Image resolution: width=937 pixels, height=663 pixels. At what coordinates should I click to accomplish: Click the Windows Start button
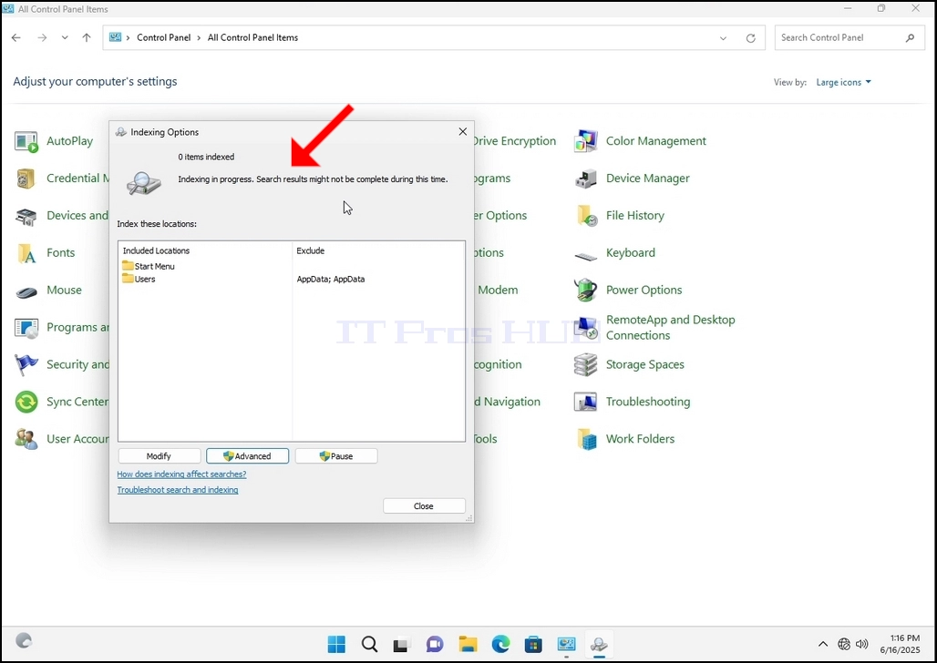(336, 645)
